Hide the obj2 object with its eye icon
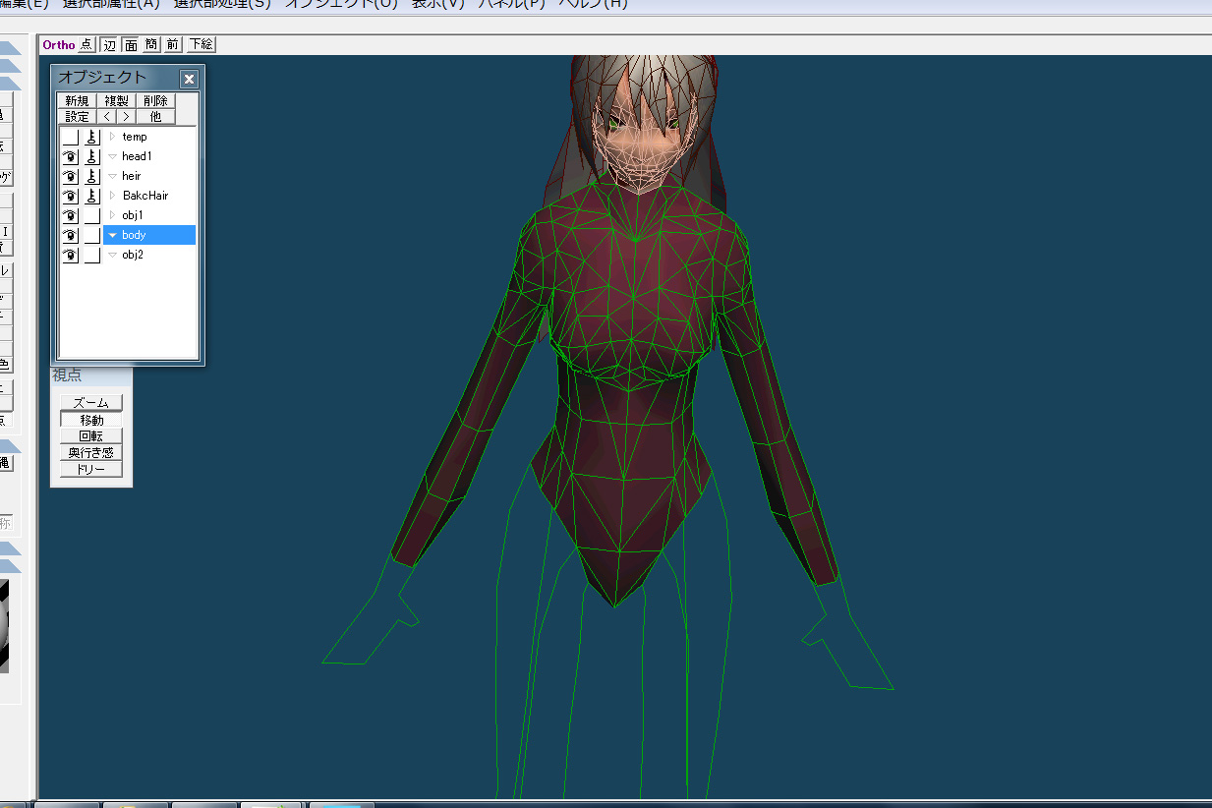1212x808 pixels. point(70,255)
